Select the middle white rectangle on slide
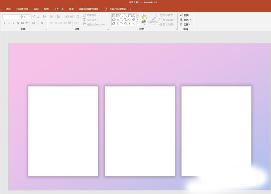Viewport: 271px width, 194px height. click(x=139, y=131)
